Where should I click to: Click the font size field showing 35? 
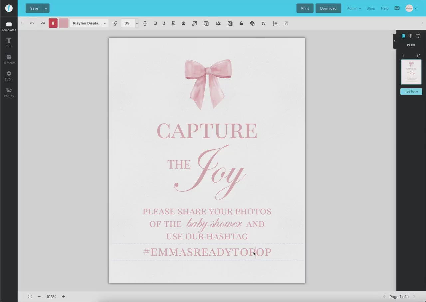128,23
